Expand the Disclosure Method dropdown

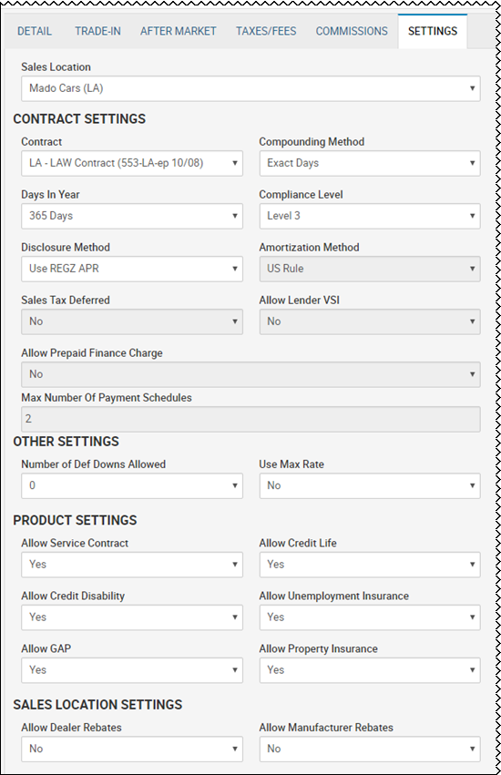tap(132, 269)
